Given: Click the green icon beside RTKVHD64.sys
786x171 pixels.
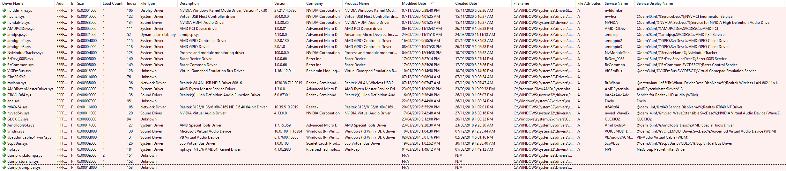Looking at the screenshot, I should (x=4, y=95).
